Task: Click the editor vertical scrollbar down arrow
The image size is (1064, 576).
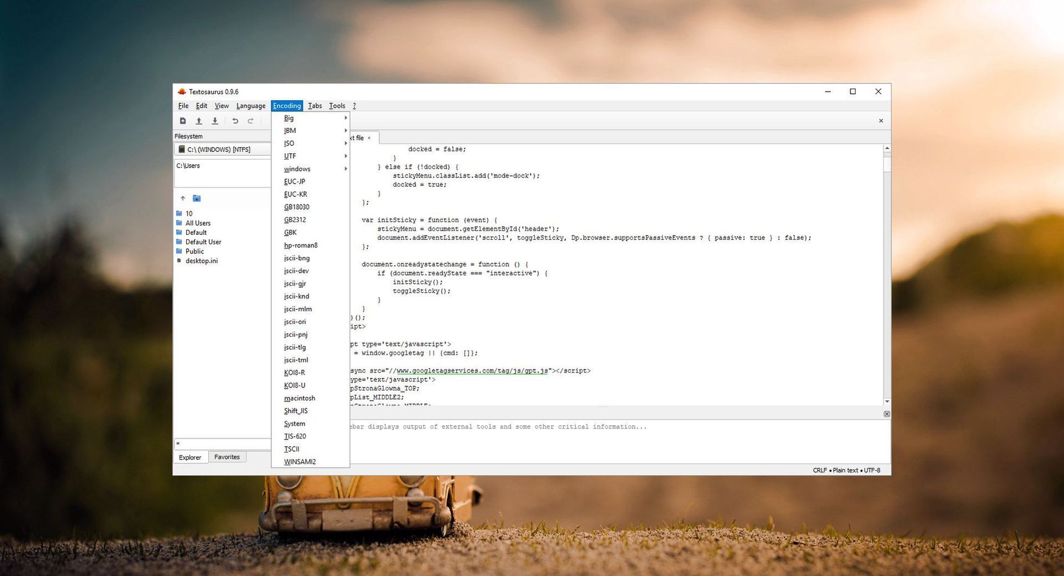Action: [x=887, y=401]
